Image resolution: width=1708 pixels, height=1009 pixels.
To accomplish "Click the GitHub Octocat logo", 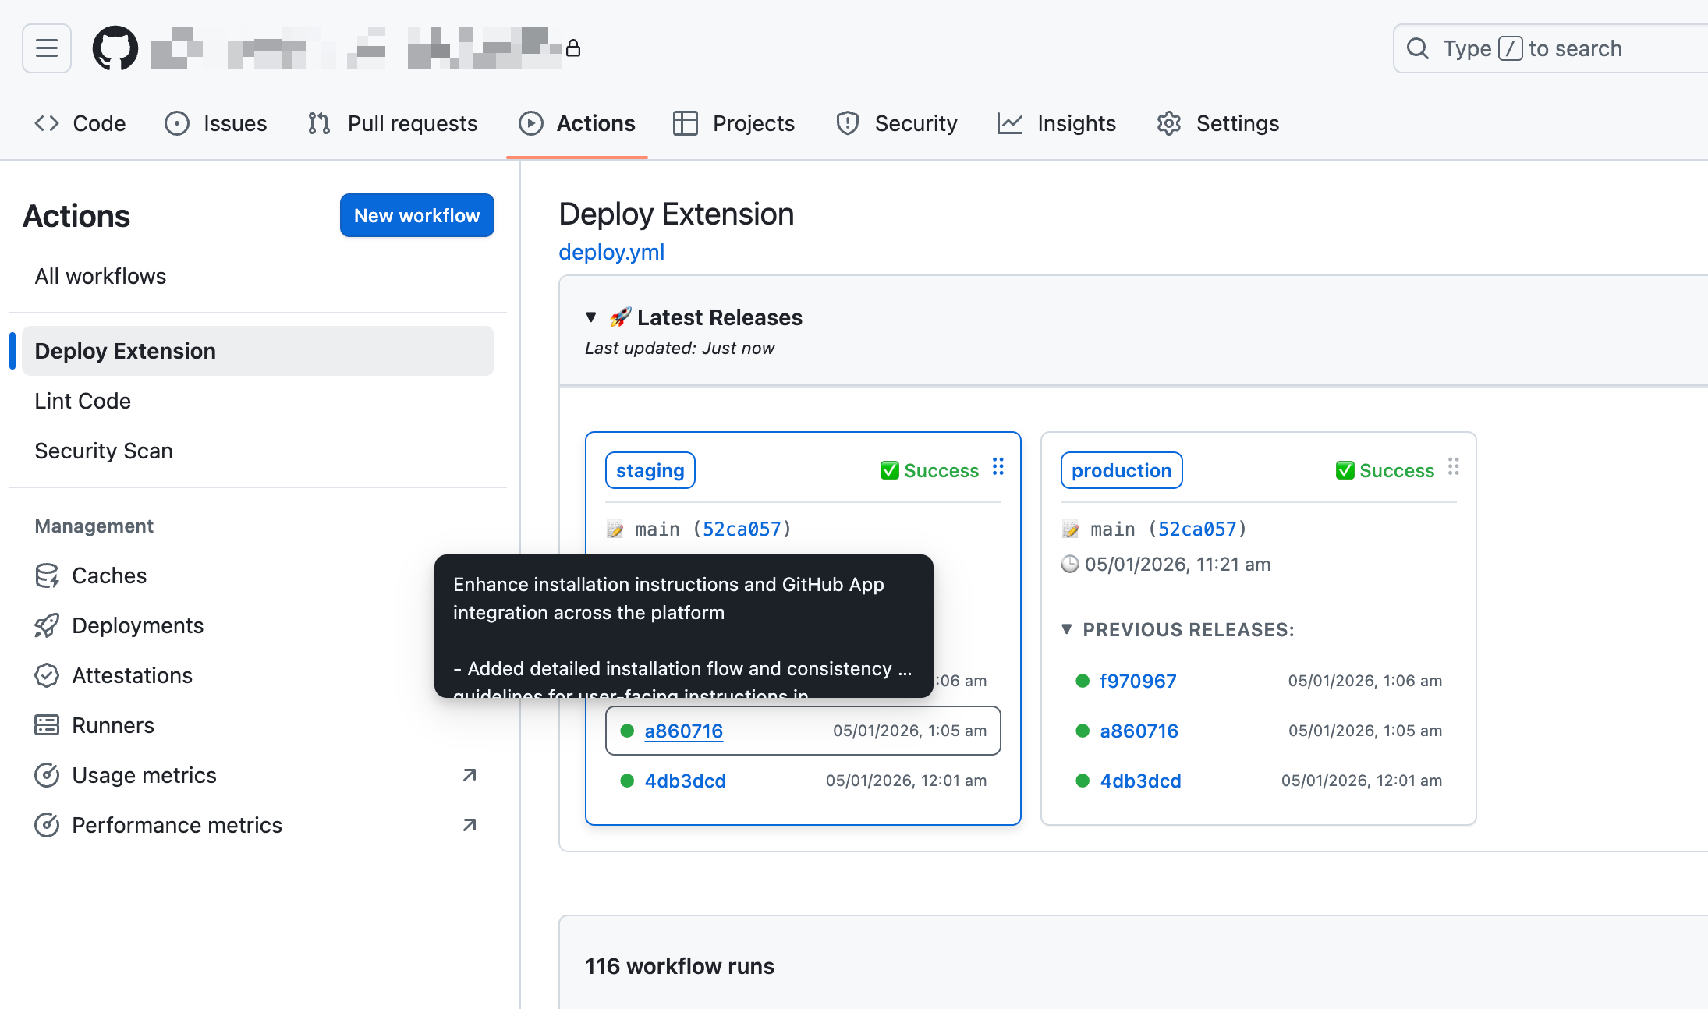I will click(x=115, y=48).
